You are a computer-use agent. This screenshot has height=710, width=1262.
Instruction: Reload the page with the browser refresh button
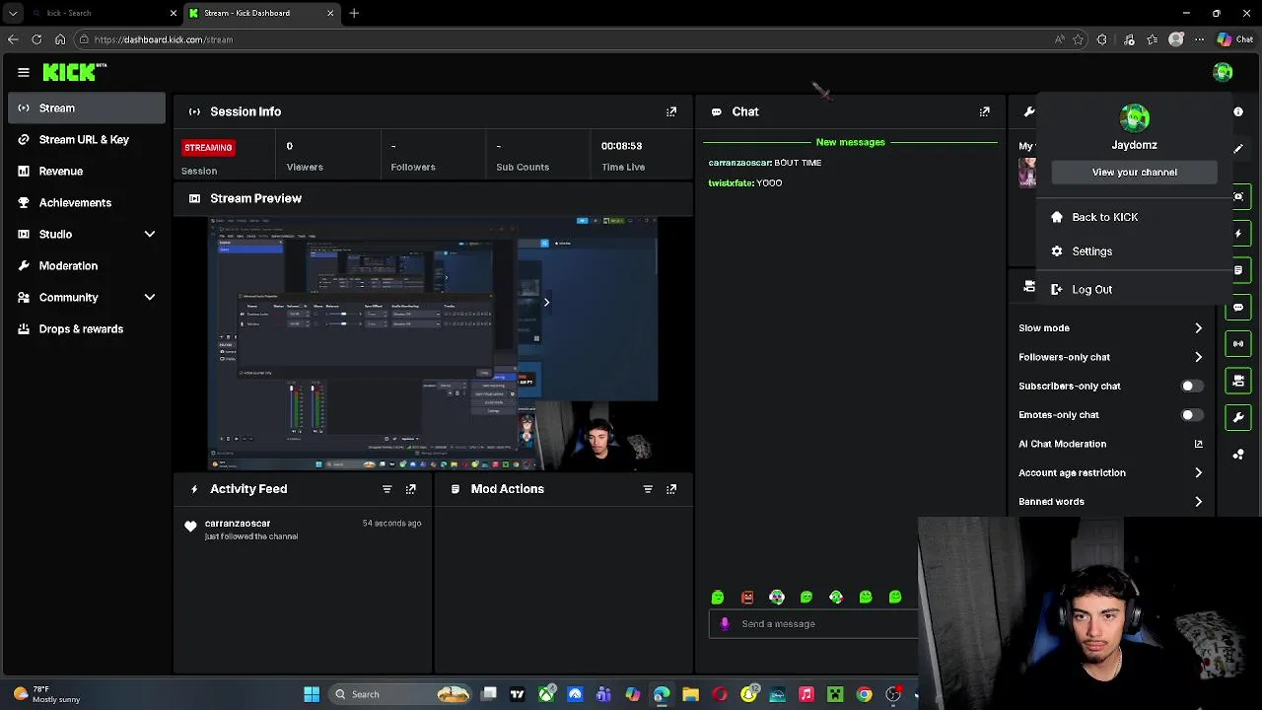pyautogui.click(x=36, y=39)
